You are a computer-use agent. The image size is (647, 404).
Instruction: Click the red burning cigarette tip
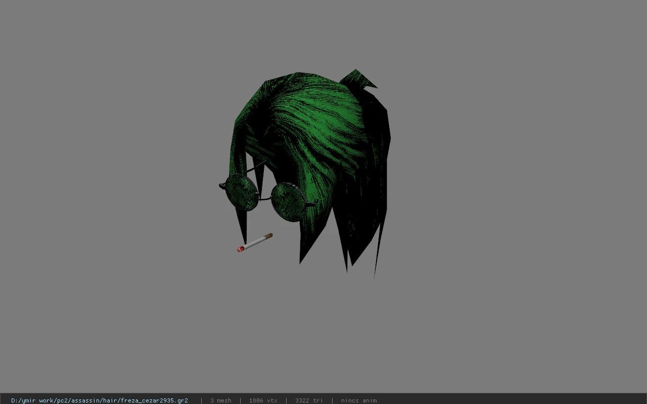pyautogui.click(x=240, y=248)
